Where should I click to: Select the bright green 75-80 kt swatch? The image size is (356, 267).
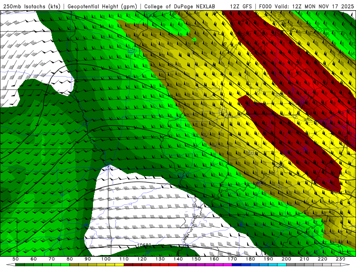[65, 264]
